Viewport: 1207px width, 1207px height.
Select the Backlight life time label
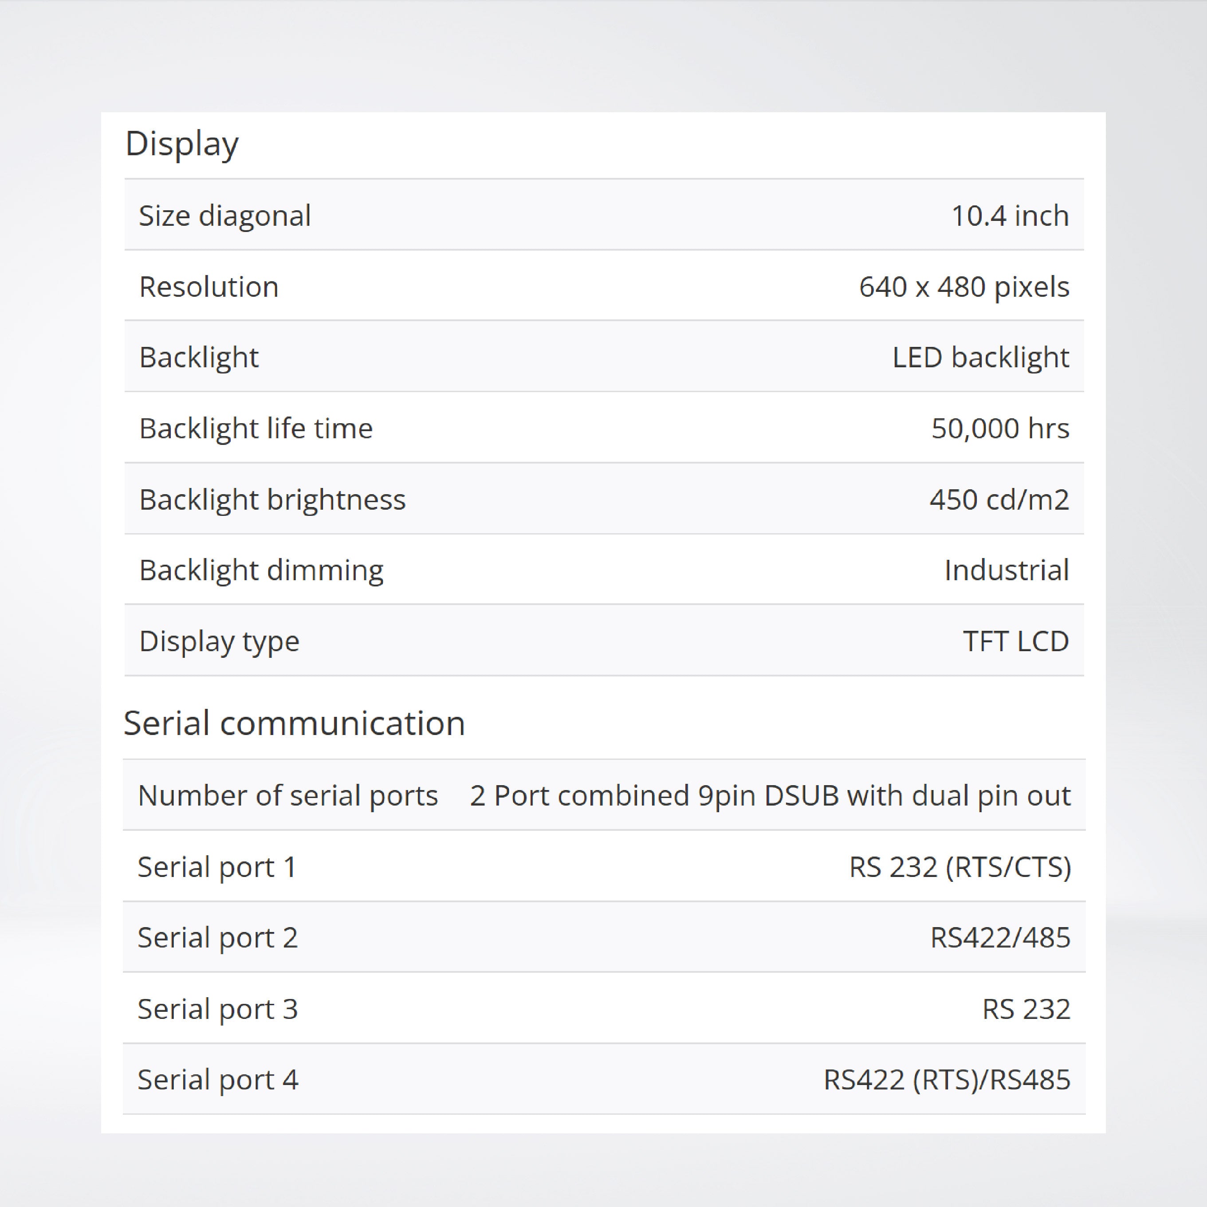(256, 429)
